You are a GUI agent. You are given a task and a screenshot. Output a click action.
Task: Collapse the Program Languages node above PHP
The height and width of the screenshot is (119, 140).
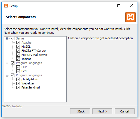pos(7,63)
